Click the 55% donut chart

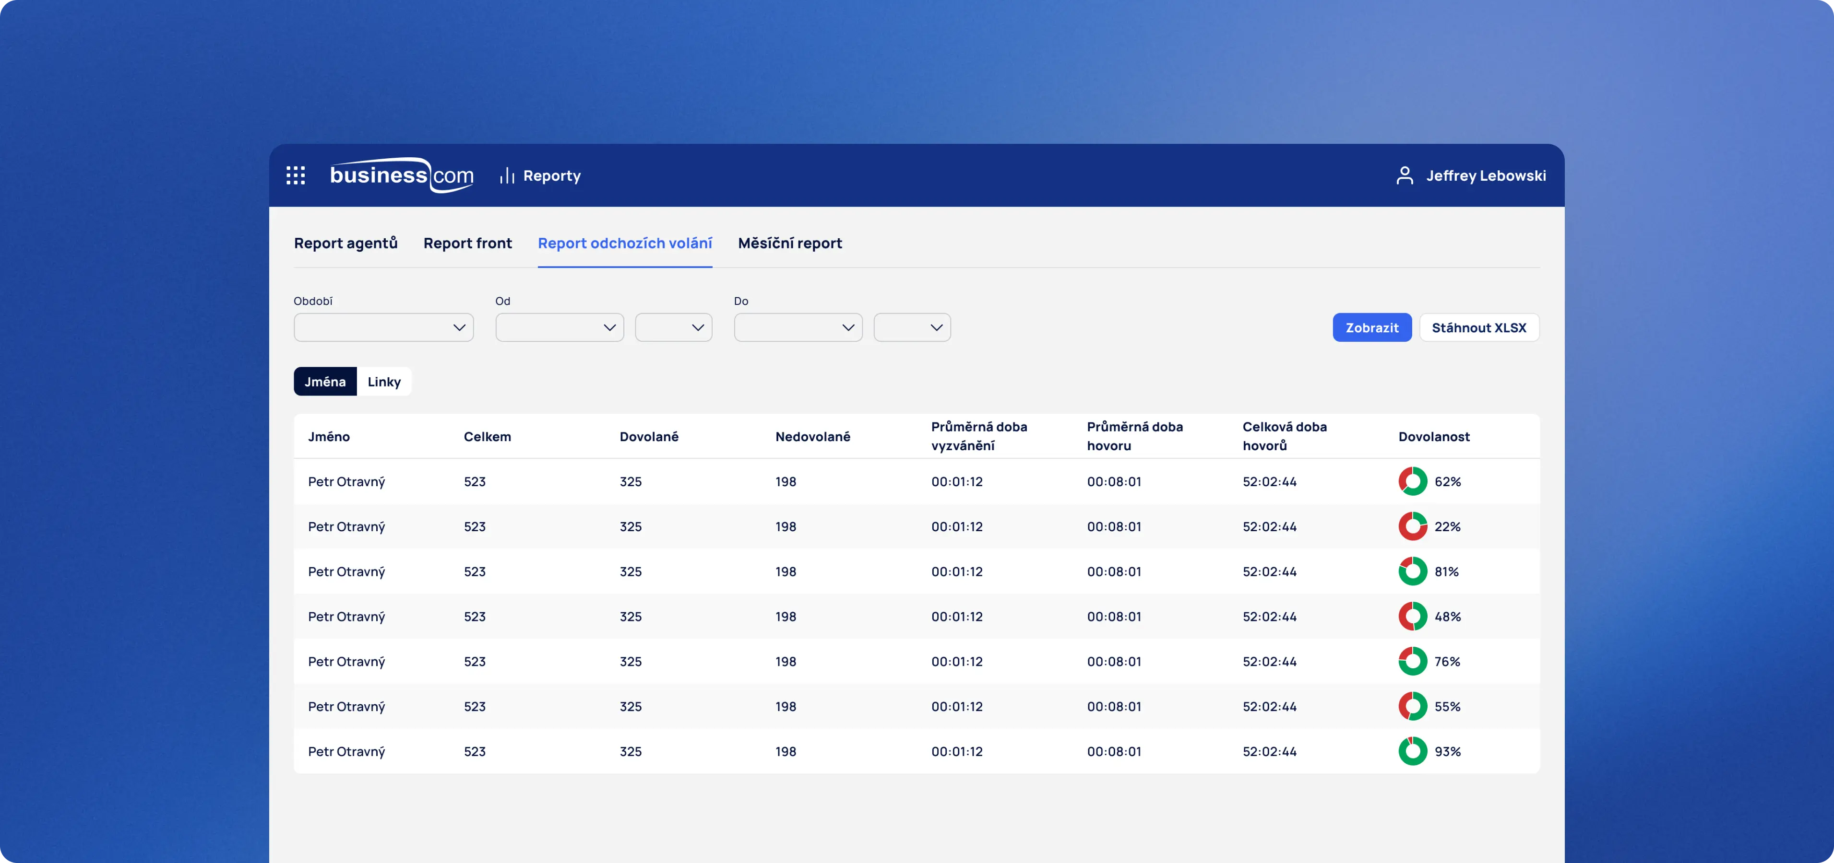click(x=1413, y=707)
